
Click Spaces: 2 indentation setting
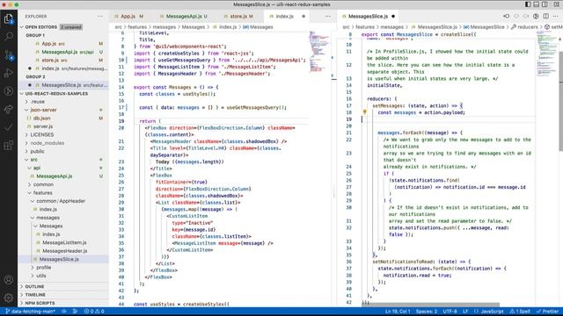(427, 312)
